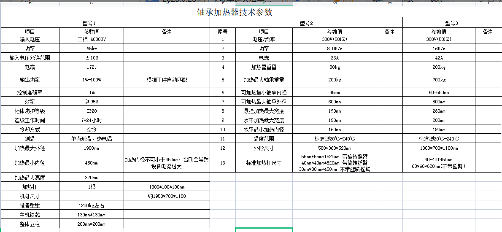502x232 pixels.
Task: Click the 800mm value cell
Action: pyautogui.click(x=439, y=102)
